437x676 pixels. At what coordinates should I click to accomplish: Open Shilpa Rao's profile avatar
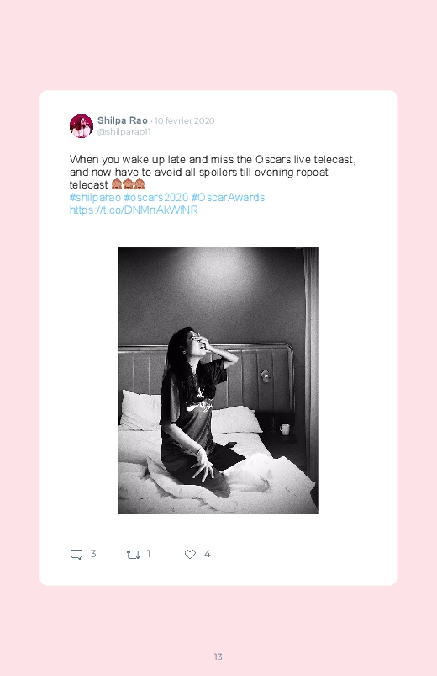[82, 126]
